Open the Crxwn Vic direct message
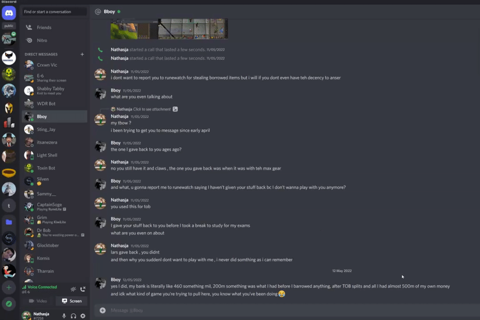480x320 pixels. (55, 65)
